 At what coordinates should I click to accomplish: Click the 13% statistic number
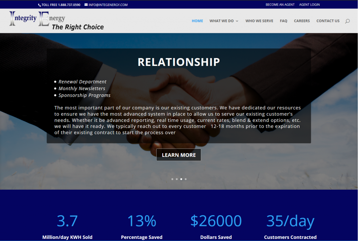coord(142,221)
